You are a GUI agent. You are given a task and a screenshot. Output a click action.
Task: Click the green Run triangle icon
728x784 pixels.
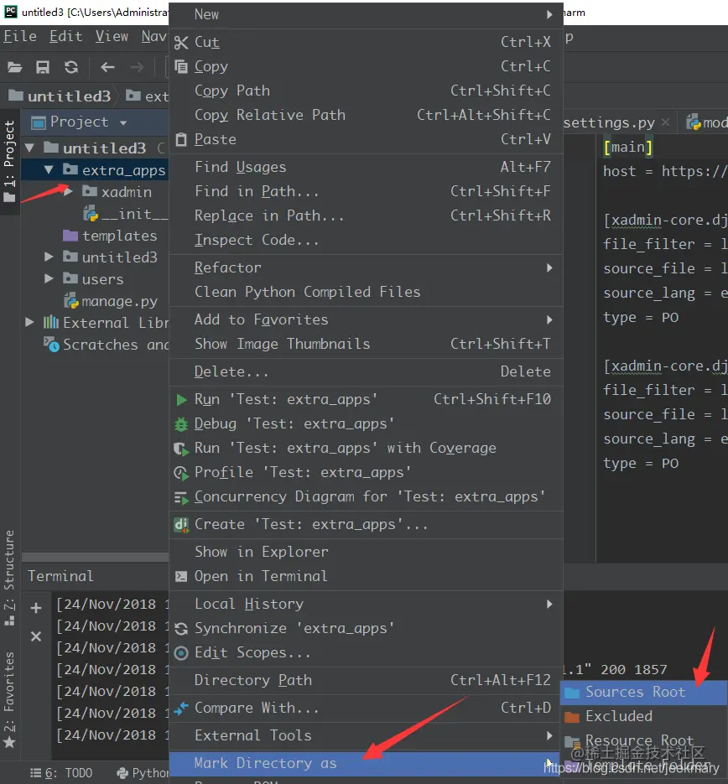point(181,399)
